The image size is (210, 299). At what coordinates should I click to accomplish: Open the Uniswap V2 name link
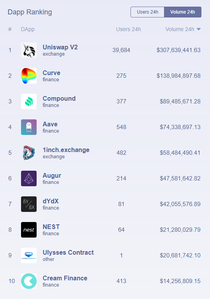coord(60,47)
